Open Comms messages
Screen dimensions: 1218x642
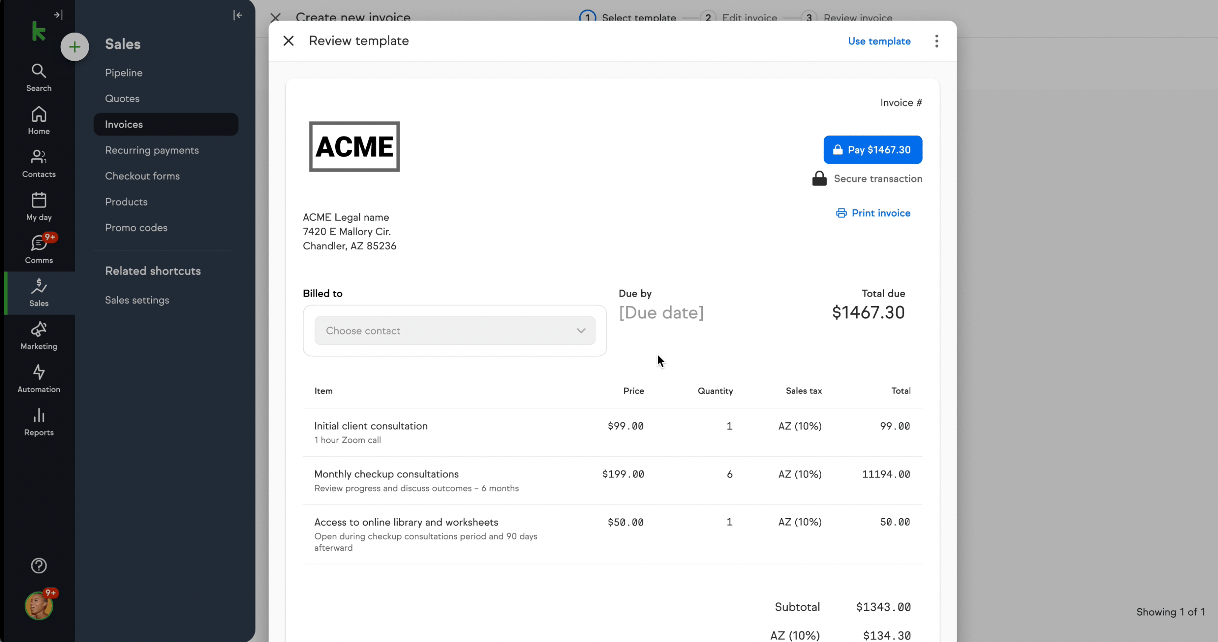[39, 250]
